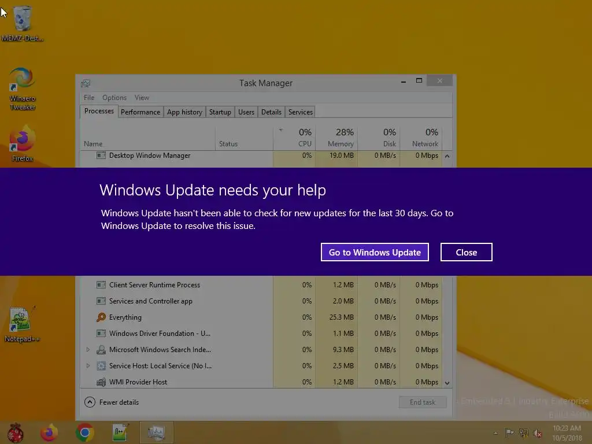This screenshot has height=444, width=592.
Task: Maximize the Task Manager window
Action: point(419,81)
